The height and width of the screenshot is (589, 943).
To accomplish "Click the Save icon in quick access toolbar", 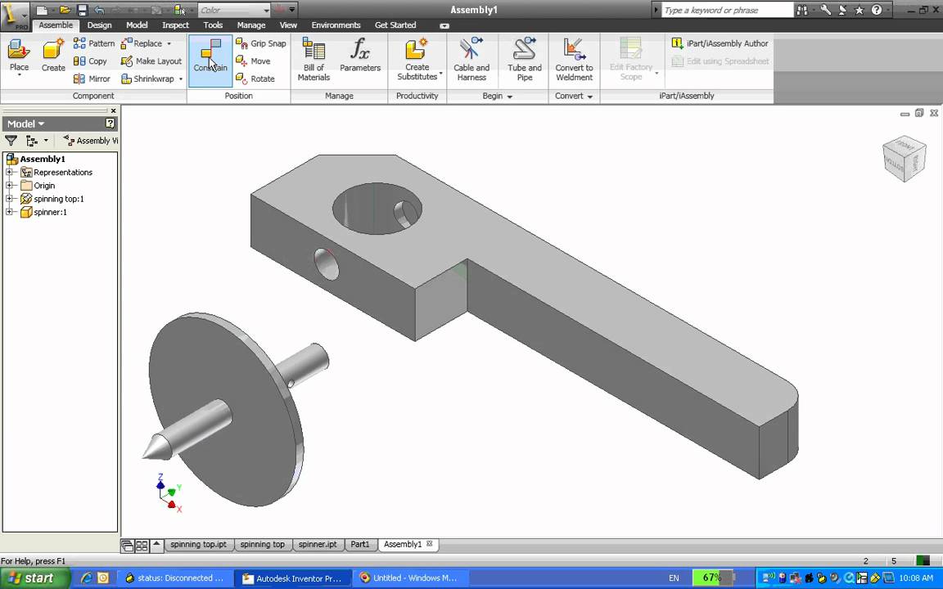I will (x=83, y=10).
